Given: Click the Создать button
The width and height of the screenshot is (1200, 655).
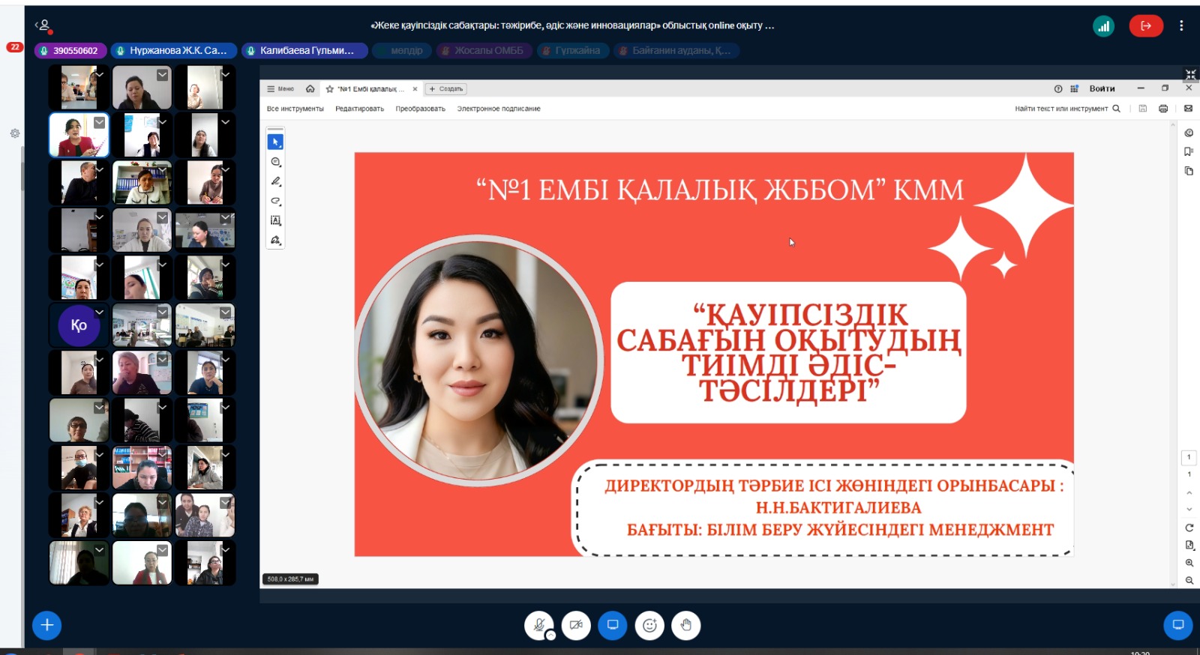Looking at the screenshot, I should pyautogui.click(x=446, y=89).
